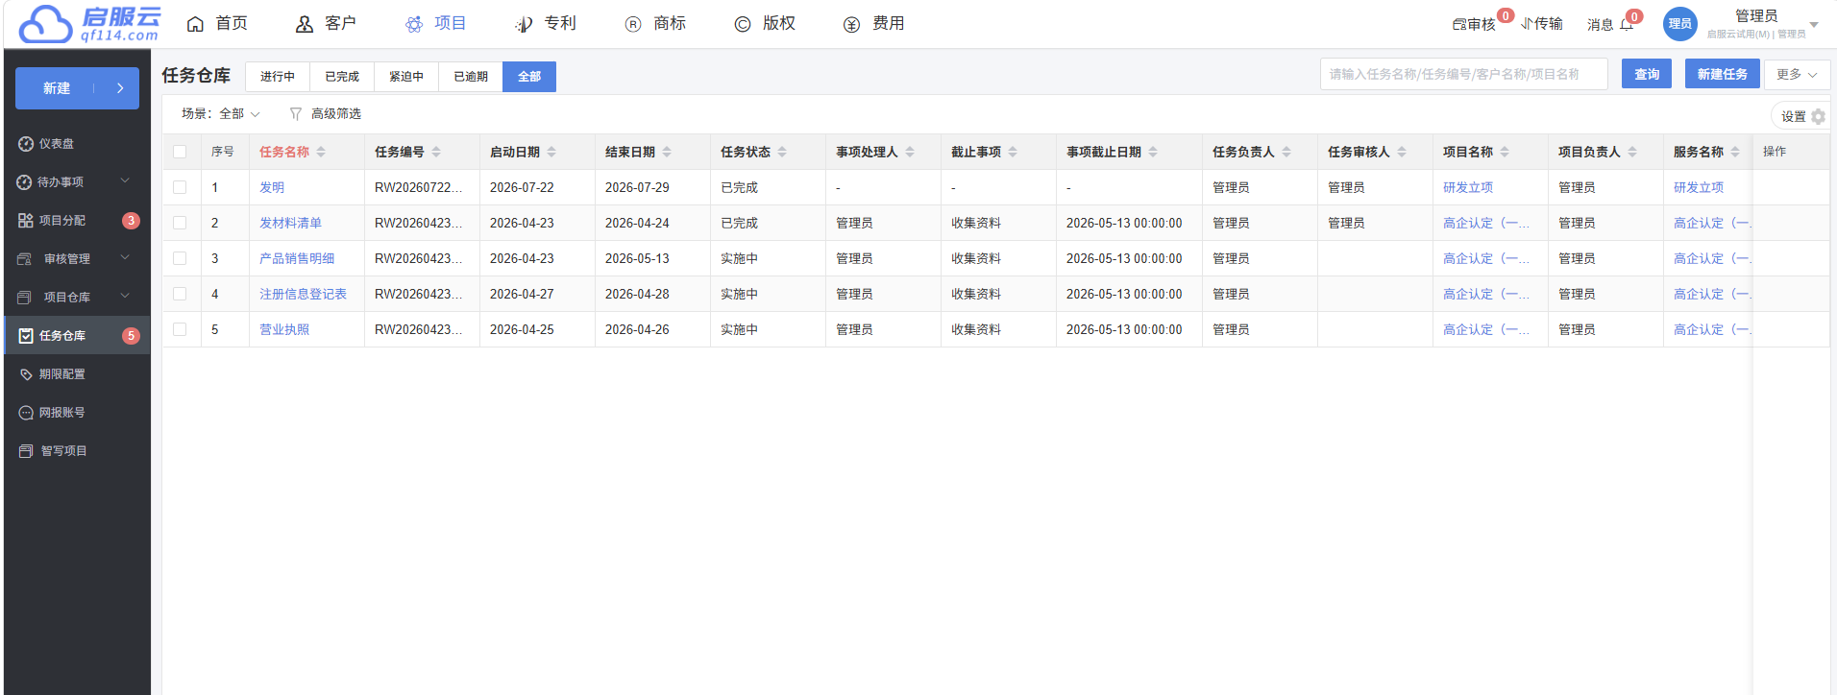Image resolution: width=1837 pixels, height=695 pixels.
Task: Expand 项目仓库 submenu
Action: click(x=125, y=297)
